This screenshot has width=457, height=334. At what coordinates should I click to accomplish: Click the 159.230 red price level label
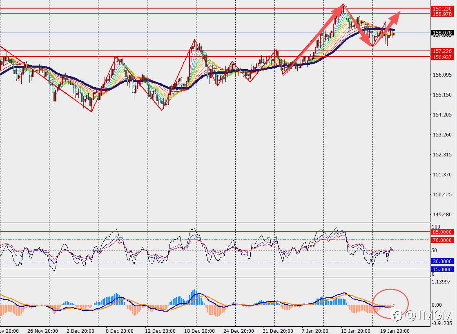(x=442, y=9)
